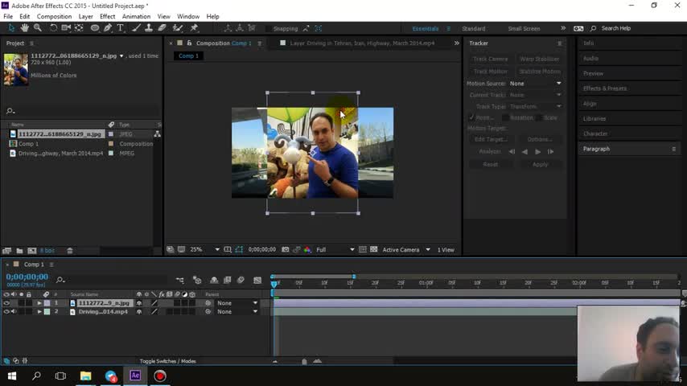Screen dimensions: 687x386
Task: Click the current time display in timeline
Action: (x=27, y=277)
